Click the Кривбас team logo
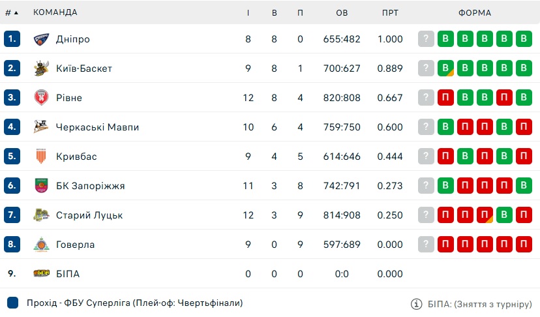 pos(41,156)
